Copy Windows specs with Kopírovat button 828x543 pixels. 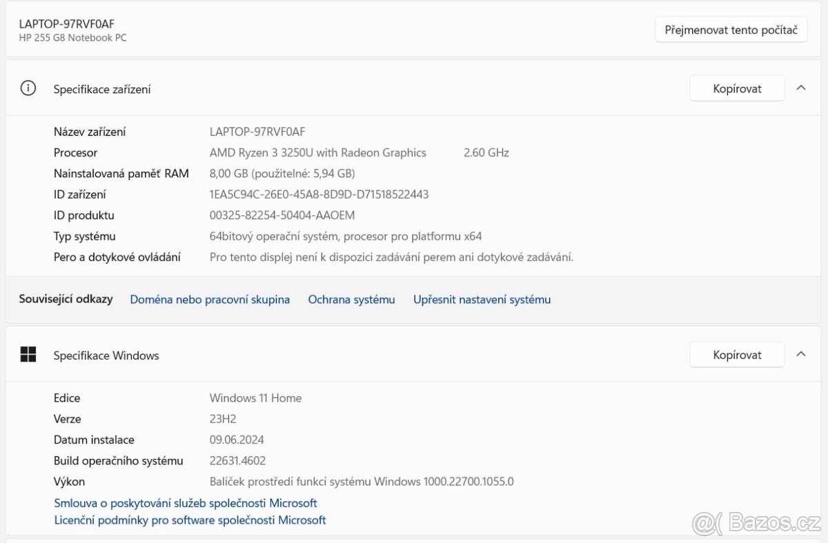click(737, 355)
